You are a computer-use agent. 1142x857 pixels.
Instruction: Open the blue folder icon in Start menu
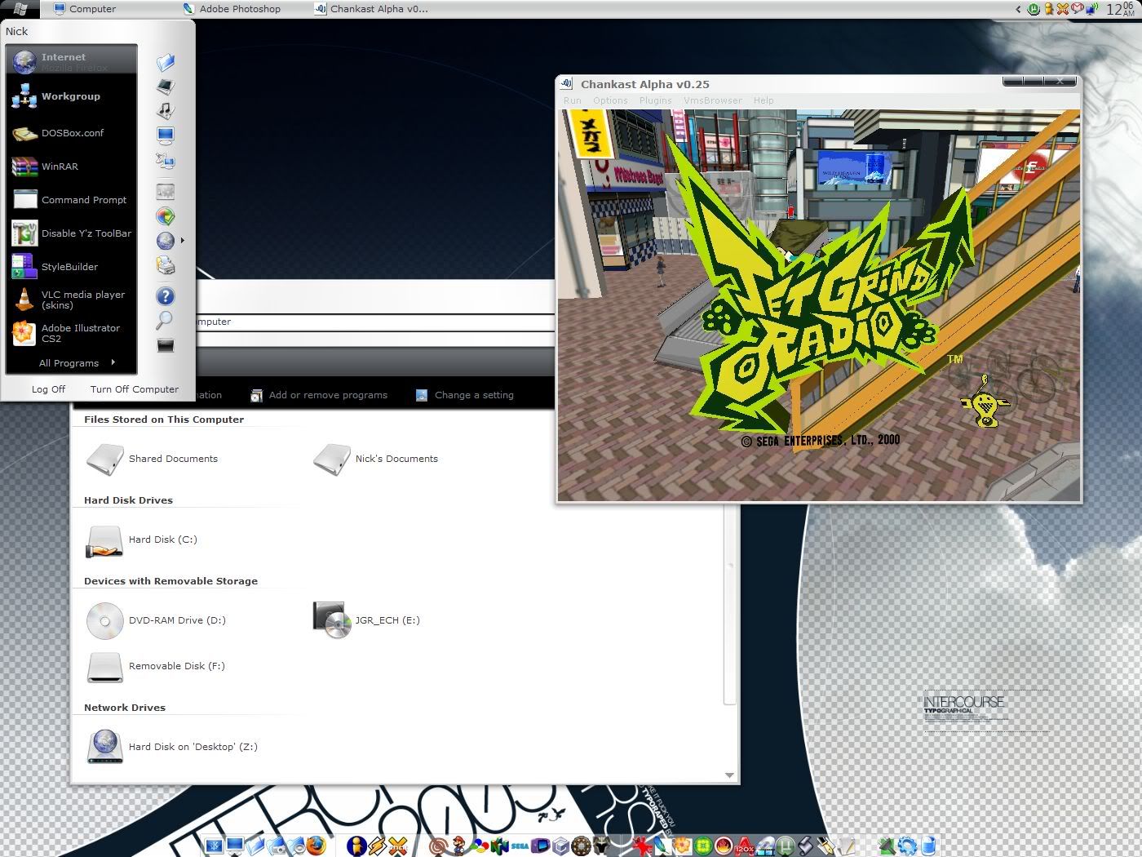coord(166,62)
